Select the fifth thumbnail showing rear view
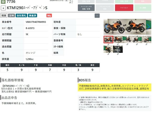153x115 pixels. 146,39
